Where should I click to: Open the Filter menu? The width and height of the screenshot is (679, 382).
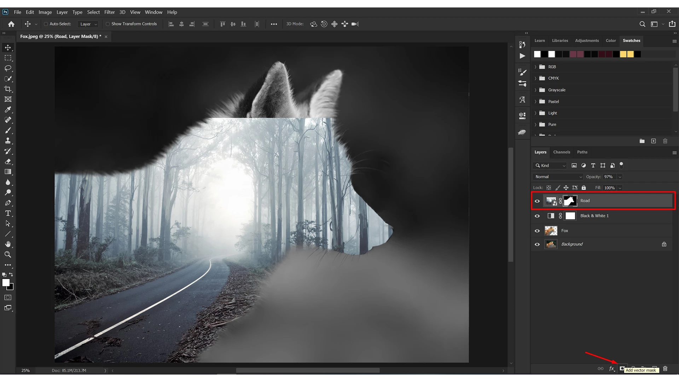109,12
